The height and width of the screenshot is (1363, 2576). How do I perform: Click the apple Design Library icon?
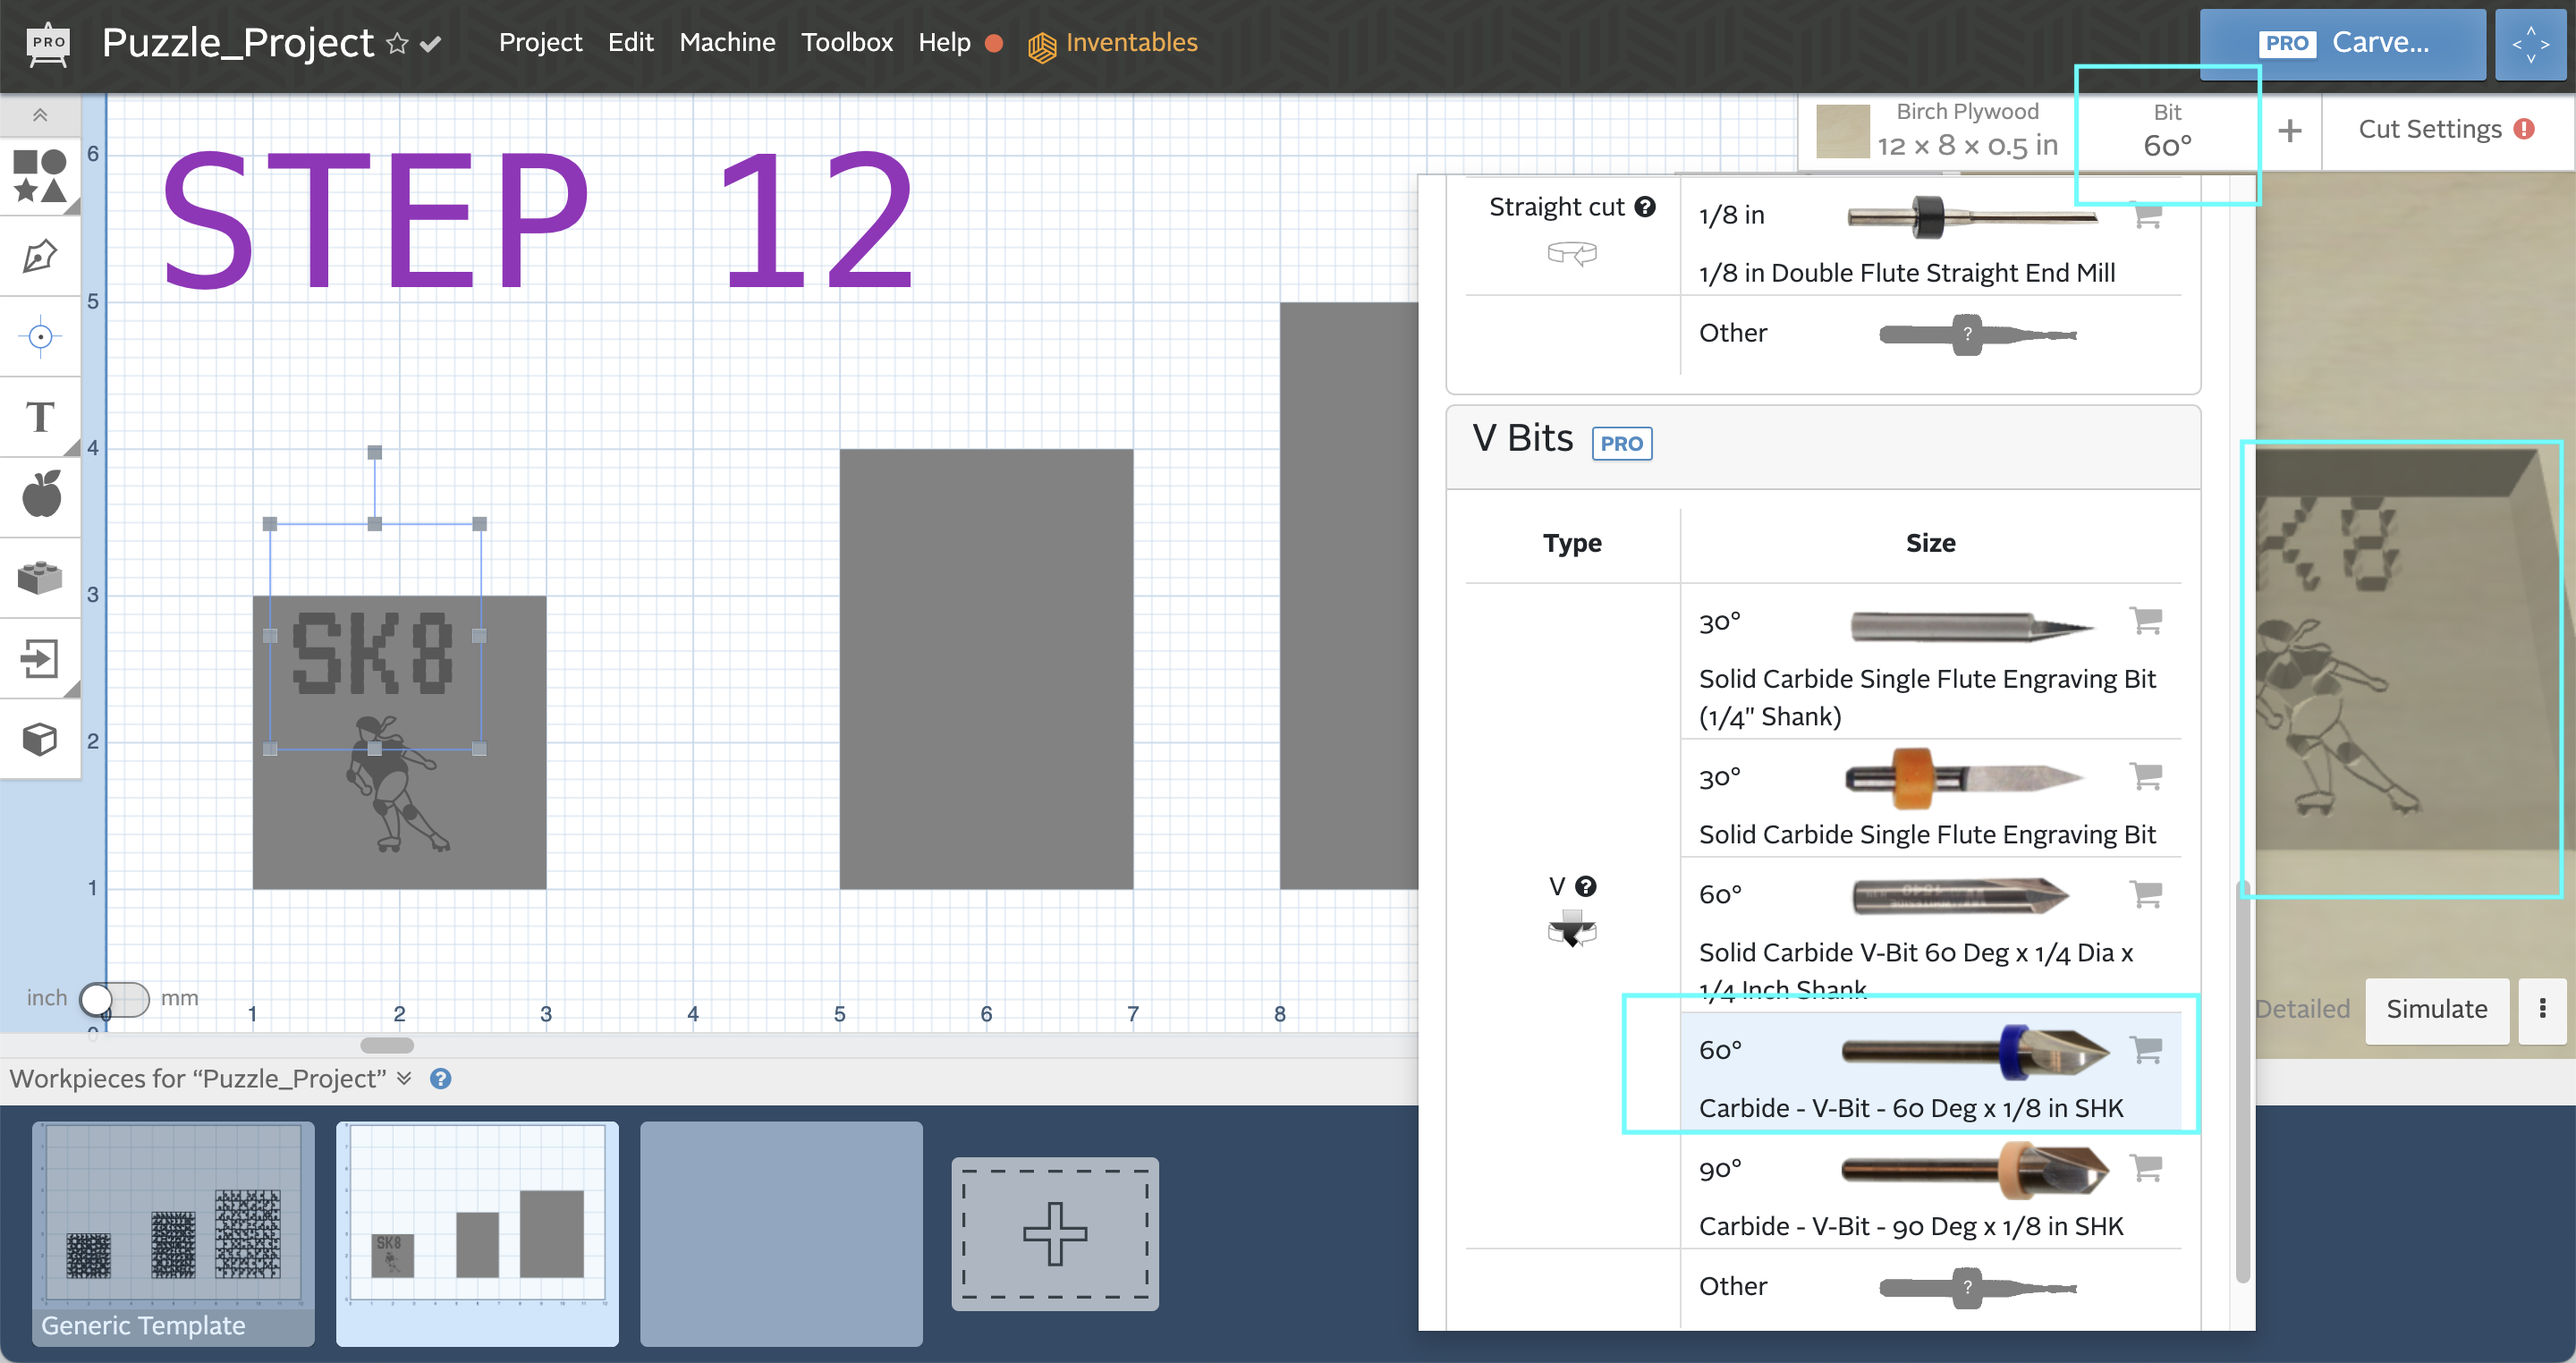pyautogui.click(x=40, y=495)
